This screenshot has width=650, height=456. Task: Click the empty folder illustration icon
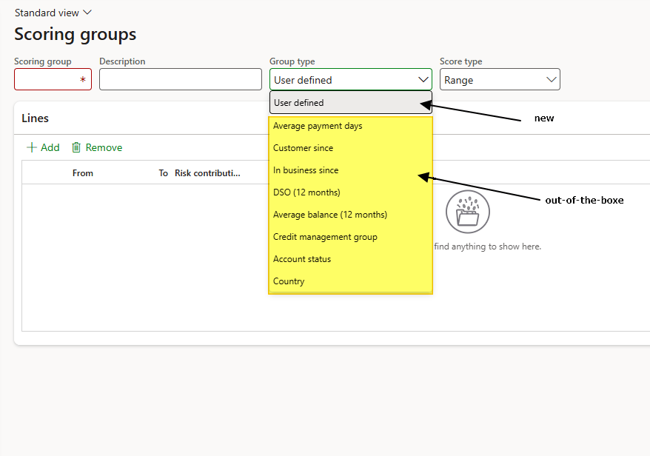pyautogui.click(x=468, y=212)
